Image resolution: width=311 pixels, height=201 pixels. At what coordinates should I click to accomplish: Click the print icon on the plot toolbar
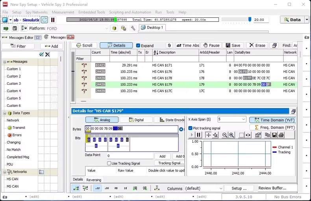pyautogui.click(x=281, y=135)
